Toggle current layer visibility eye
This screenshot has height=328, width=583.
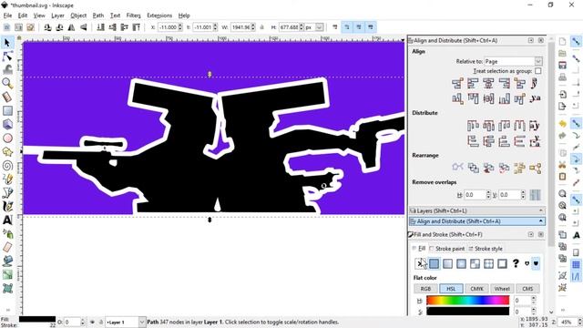point(92,322)
